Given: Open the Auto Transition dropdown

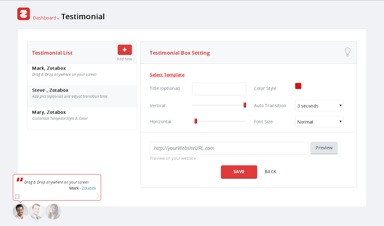Looking at the screenshot, I should click(319, 106).
